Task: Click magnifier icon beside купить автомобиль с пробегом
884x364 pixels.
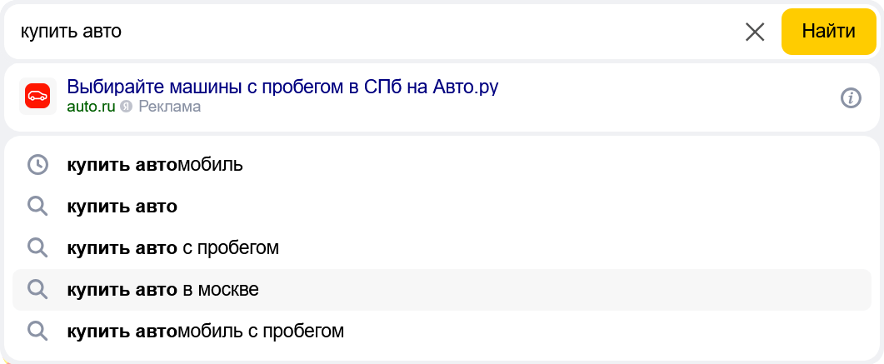Action: (x=37, y=332)
